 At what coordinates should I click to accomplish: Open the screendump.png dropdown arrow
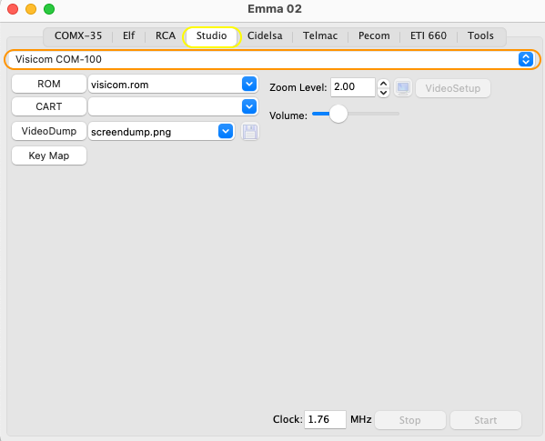tap(226, 131)
